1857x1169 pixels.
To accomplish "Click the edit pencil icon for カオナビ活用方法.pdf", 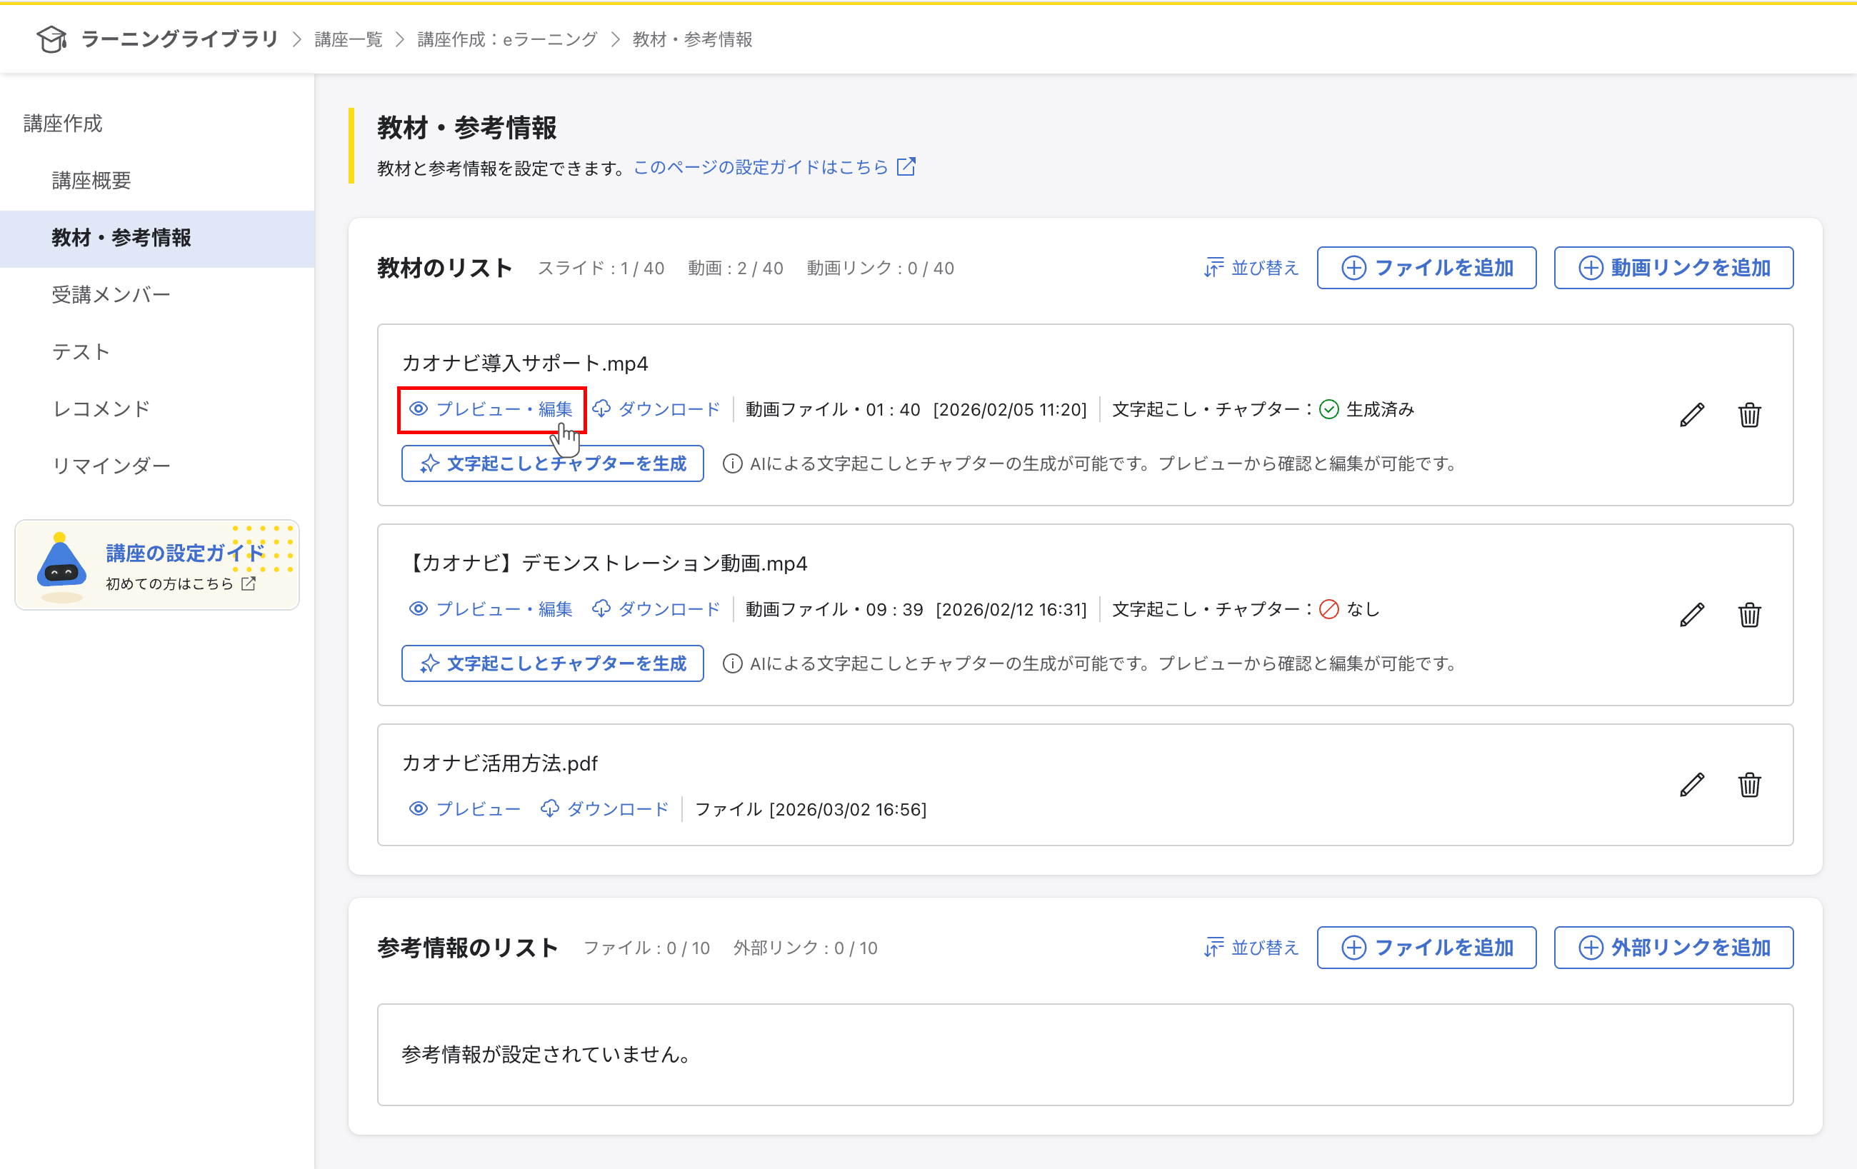I will point(1691,785).
